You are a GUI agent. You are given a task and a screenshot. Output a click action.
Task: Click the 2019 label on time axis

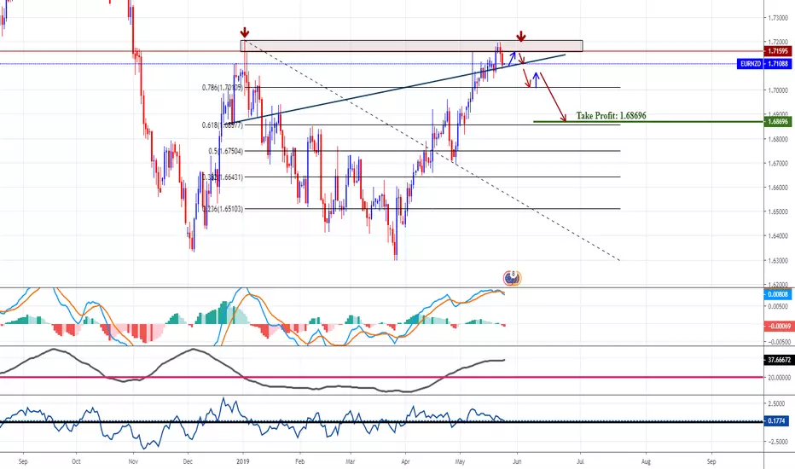(243, 461)
